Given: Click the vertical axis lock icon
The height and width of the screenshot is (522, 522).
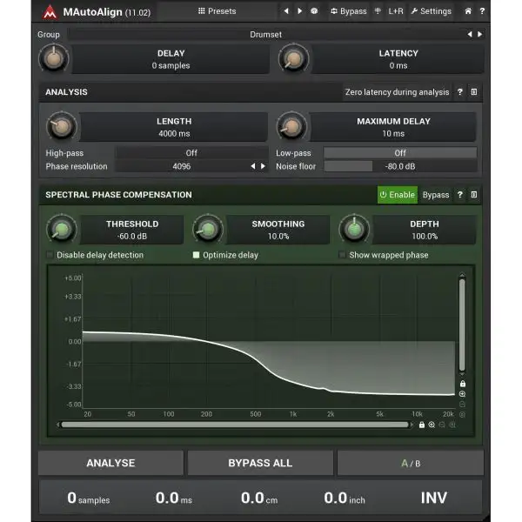Looking at the screenshot, I should [463, 384].
